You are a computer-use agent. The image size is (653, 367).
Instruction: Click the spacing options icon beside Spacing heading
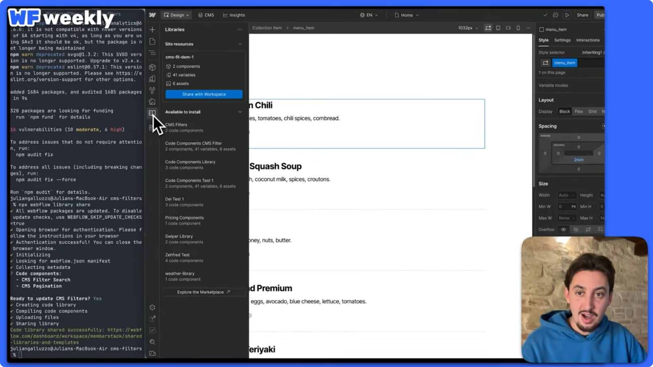[603, 126]
